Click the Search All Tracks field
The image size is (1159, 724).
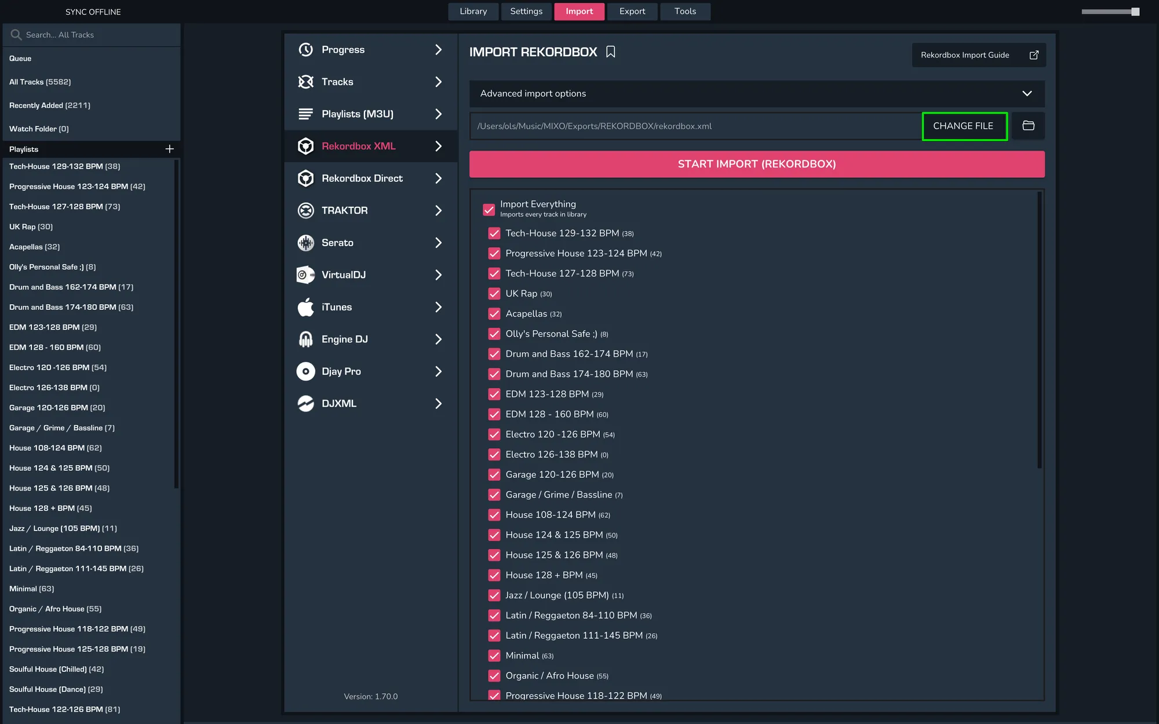(x=92, y=35)
